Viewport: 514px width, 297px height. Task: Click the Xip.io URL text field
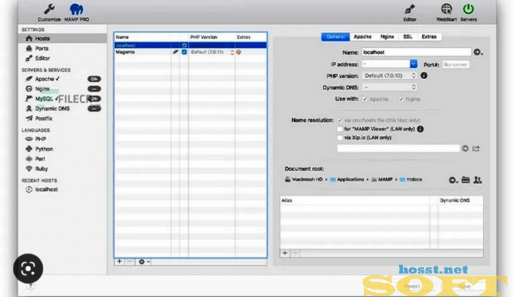[x=398, y=149]
